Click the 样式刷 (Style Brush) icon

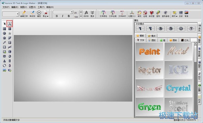coord(32,14)
